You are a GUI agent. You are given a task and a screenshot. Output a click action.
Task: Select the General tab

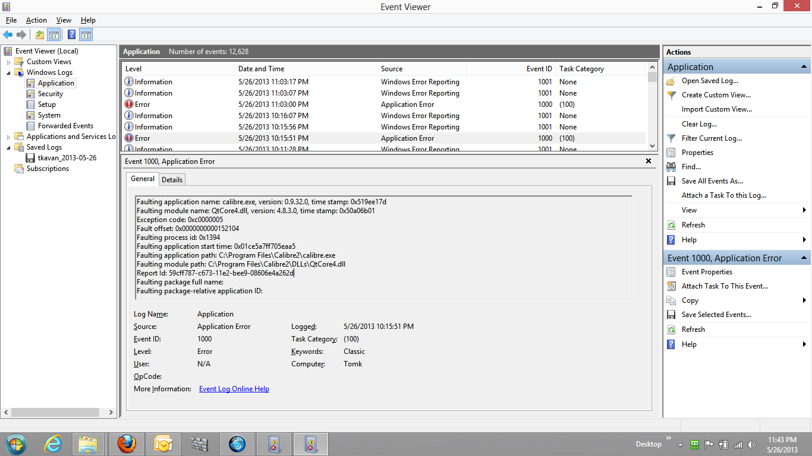143,179
